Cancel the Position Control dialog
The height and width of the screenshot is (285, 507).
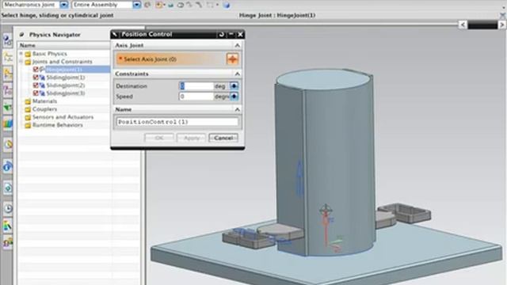[223, 138]
